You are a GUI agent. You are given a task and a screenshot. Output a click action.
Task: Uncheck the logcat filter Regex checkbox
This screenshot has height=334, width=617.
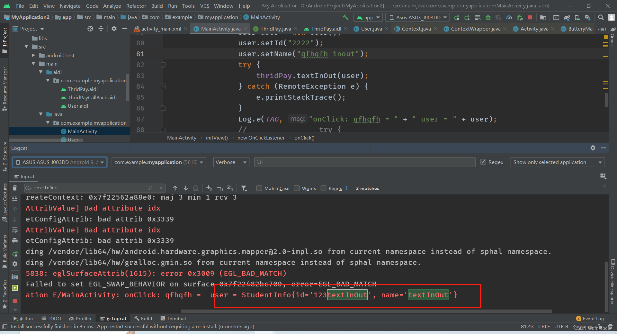[483, 162]
